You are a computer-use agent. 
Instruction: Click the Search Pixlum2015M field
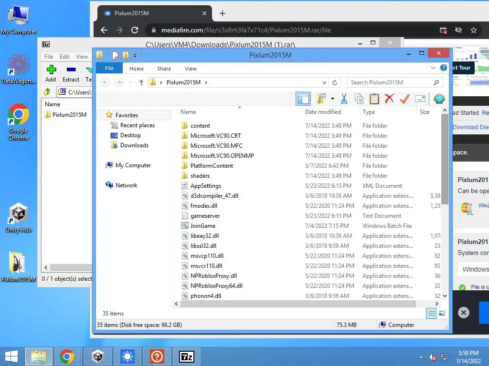395,82
